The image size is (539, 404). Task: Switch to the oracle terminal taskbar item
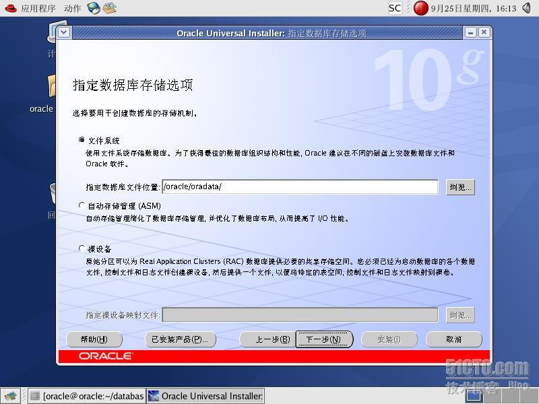87,396
